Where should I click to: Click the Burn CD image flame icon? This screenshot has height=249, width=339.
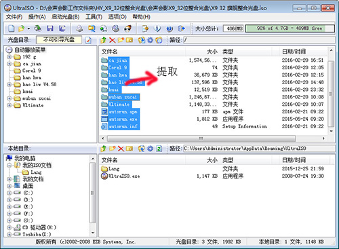click(128, 28)
